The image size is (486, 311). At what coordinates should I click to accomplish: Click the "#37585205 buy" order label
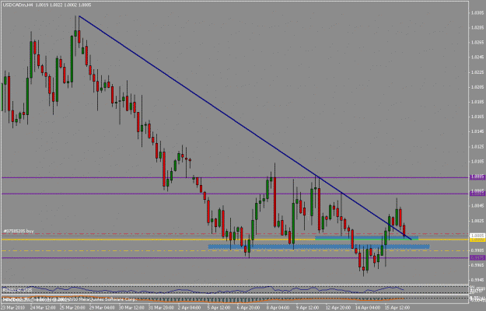tap(18, 231)
